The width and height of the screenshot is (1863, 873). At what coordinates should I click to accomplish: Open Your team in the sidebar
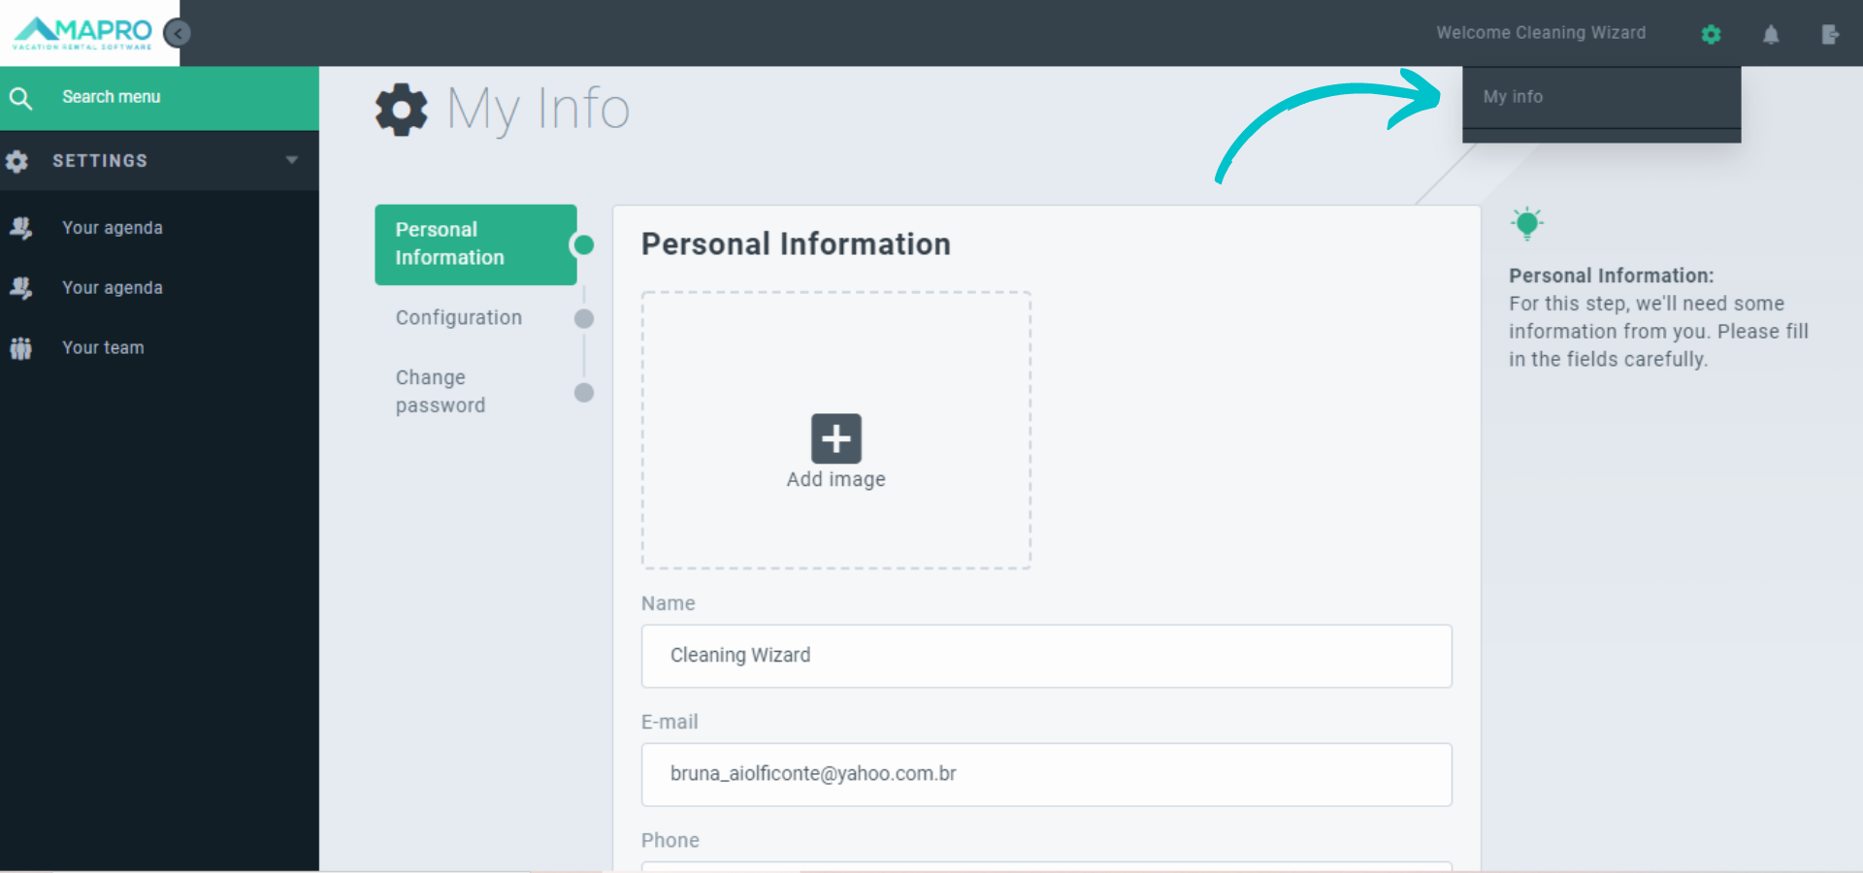103,348
